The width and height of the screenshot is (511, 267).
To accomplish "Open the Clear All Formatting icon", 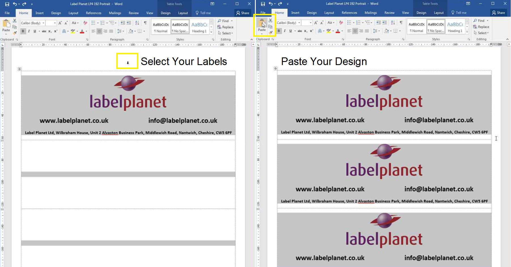I will point(85,23).
